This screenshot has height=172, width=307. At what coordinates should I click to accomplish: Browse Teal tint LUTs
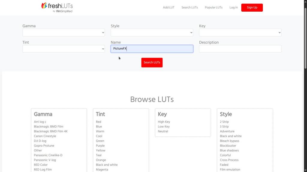[x=99, y=155]
